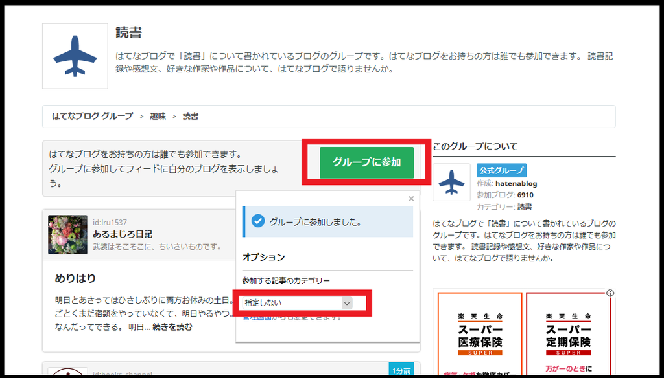This screenshot has width=664, height=378.
Task: Click the flower avatar thumbnail of Iru1537
Action: click(x=67, y=235)
